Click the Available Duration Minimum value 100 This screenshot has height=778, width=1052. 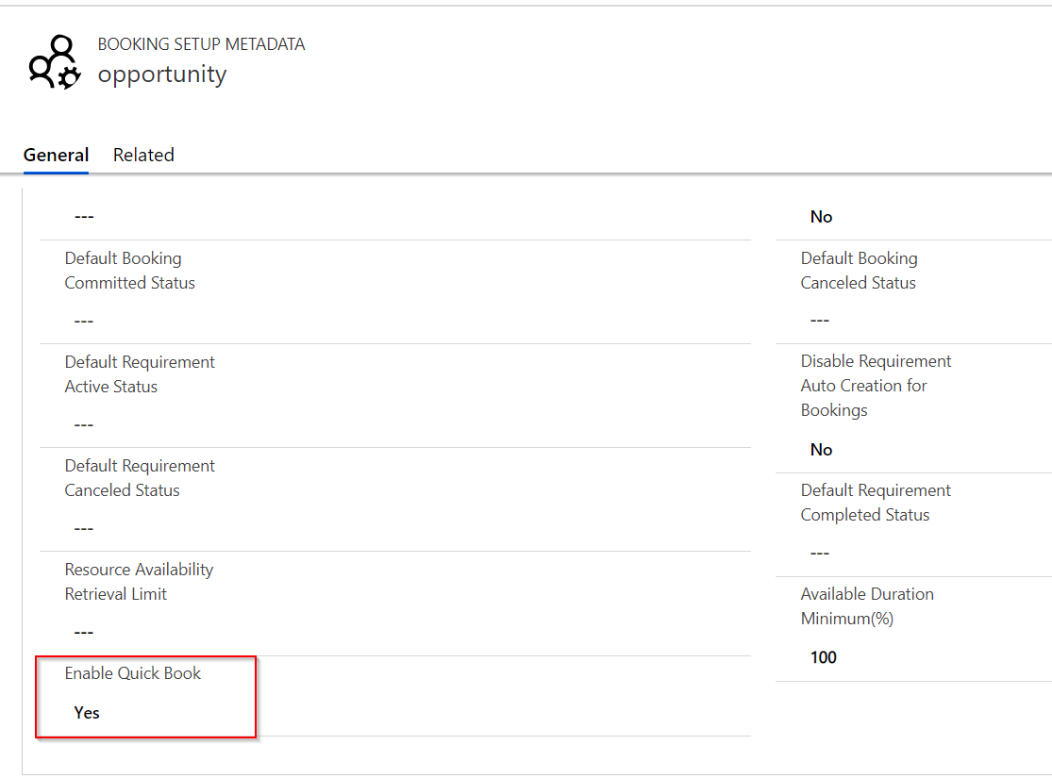[823, 657]
